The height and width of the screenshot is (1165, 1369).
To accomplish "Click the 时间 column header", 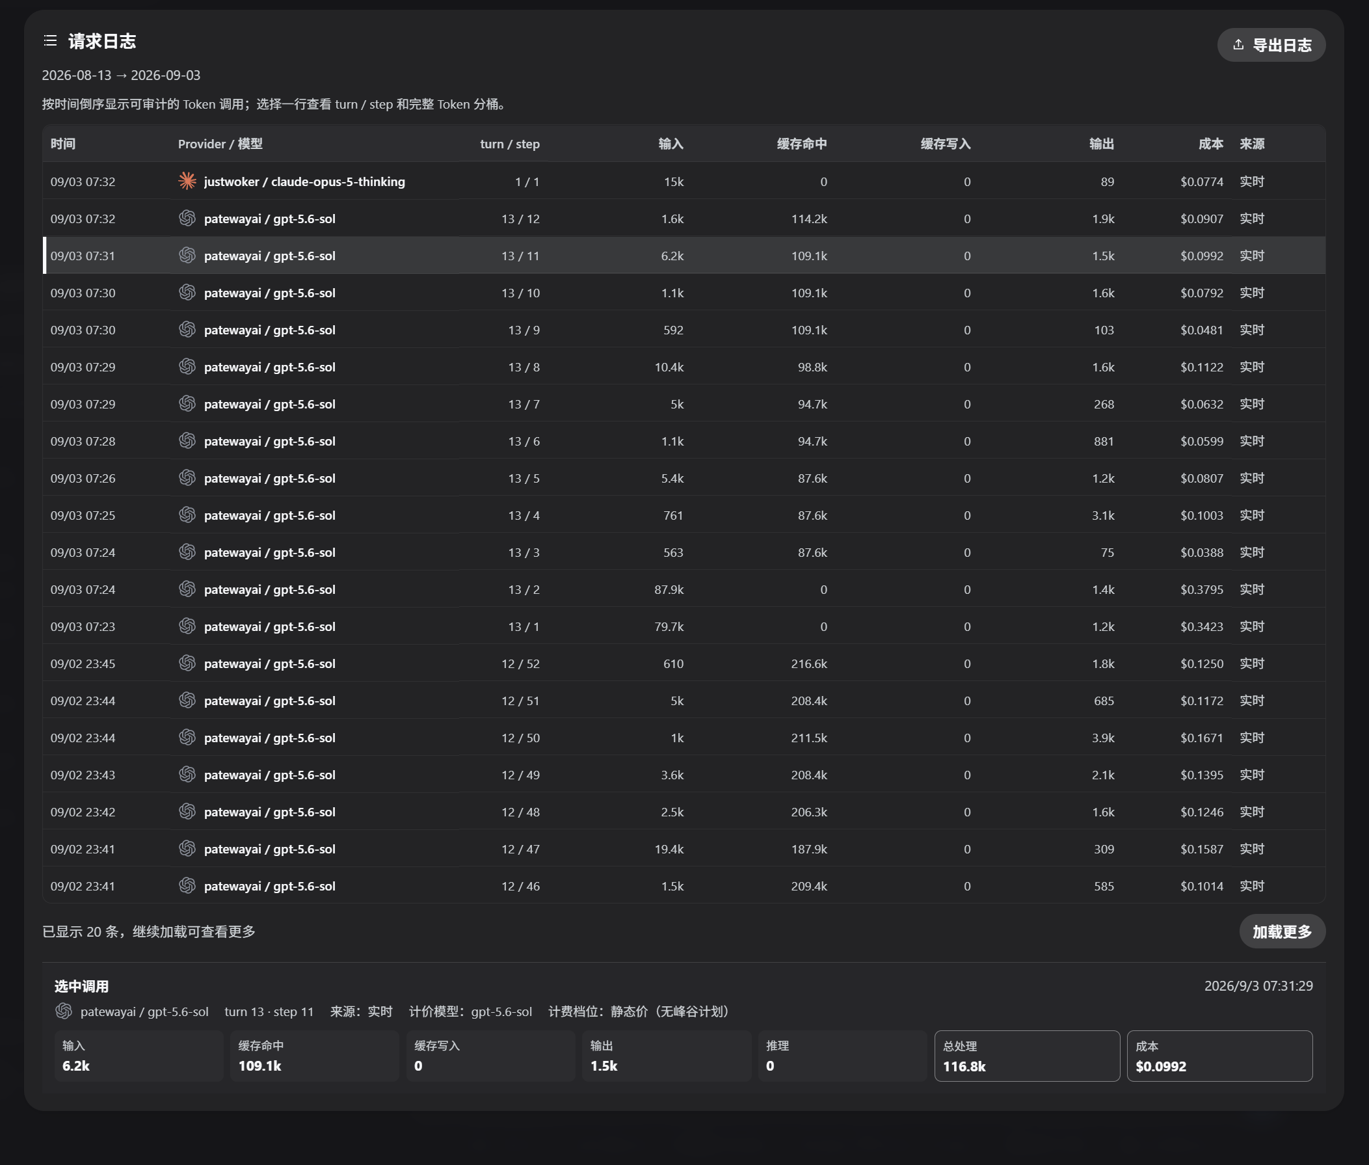I will pos(63,143).
